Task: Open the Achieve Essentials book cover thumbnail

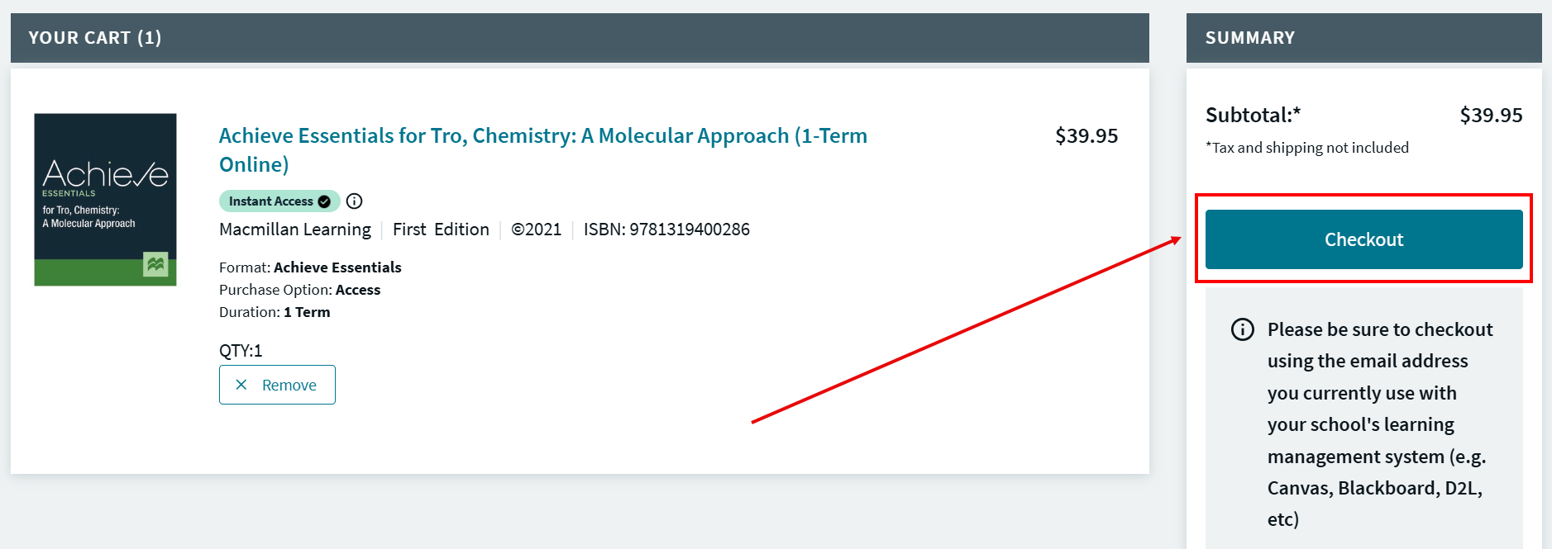Action: (x=105, y=200)
